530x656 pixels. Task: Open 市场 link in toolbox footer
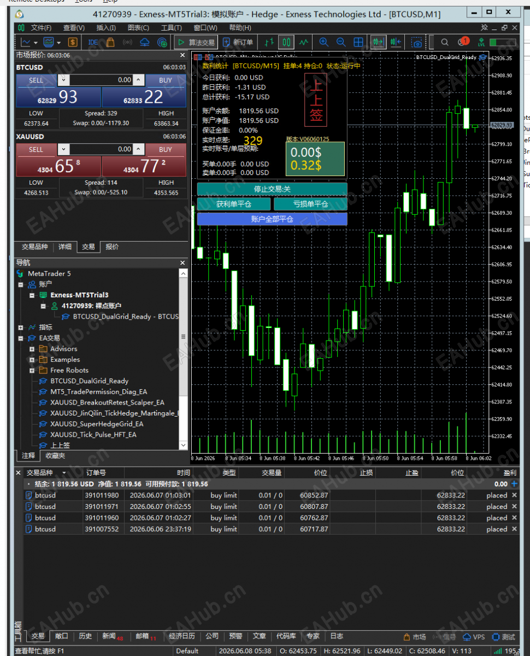[415, 637]
